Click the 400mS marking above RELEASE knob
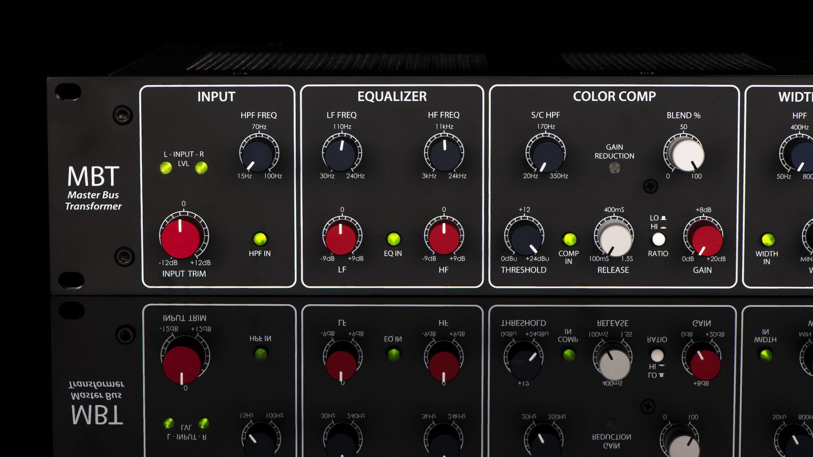This screenshot has height=457, width=813. 614,210
